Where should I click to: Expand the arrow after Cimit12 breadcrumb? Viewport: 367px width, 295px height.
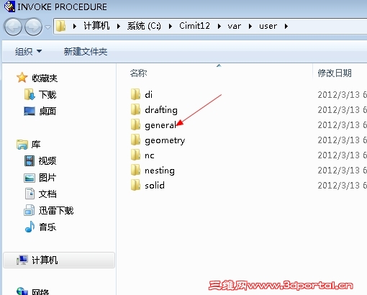click(219, 26)
